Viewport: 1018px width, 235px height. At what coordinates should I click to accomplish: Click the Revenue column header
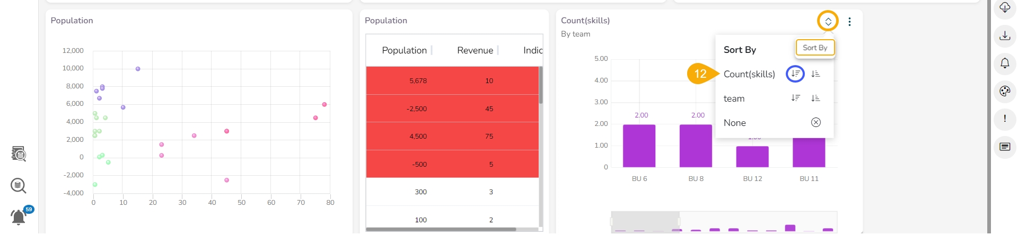475,50
